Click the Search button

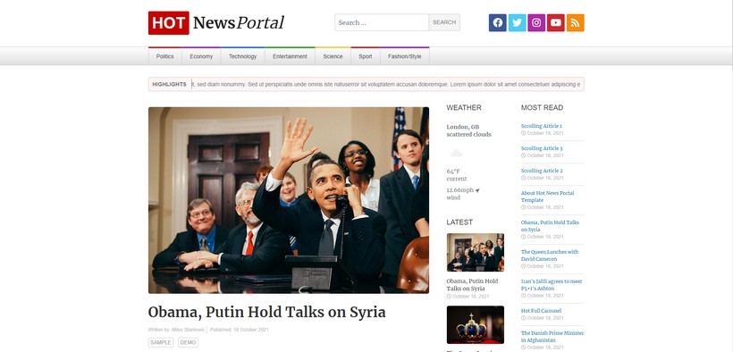(x=444, y=22)
